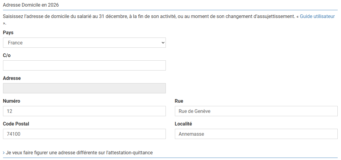Click the 'C/o' field label
Viewport: 341px width, 160px height.
pyautogui.click(x=7, y=56)
